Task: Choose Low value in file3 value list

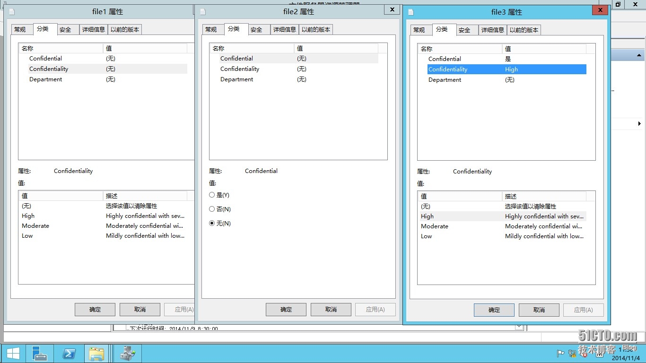Action: pyautogui.click(x=503, y=236)
